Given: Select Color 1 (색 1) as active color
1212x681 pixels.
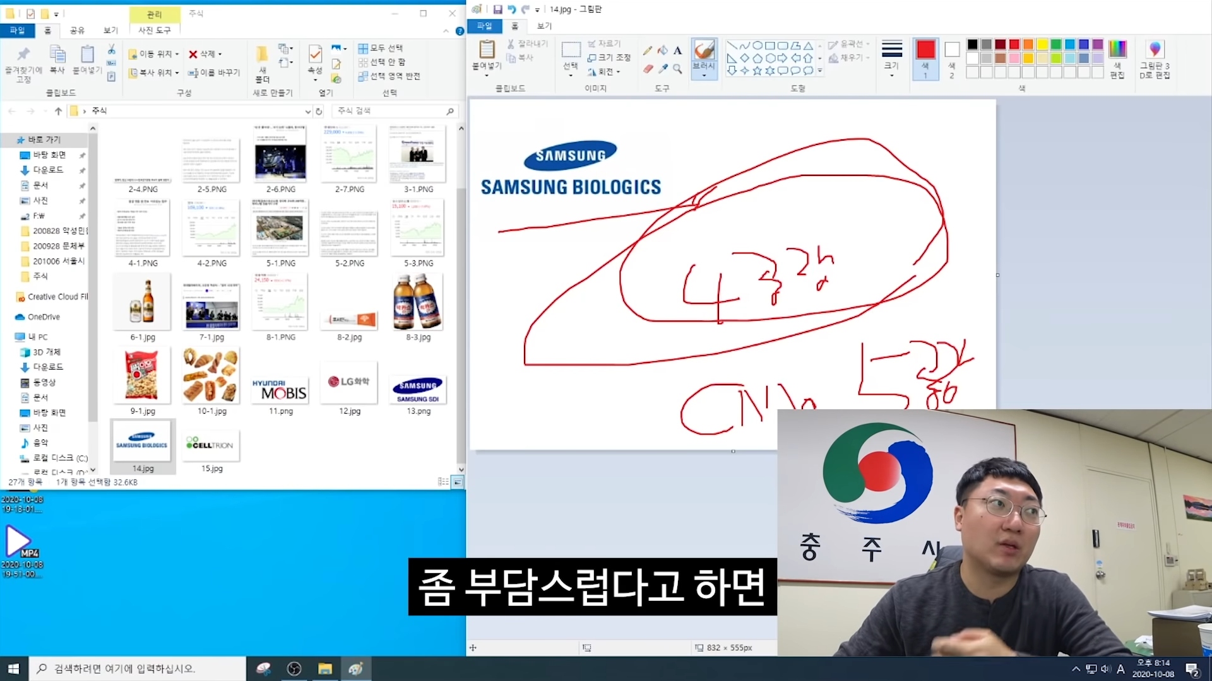Looking at the screenshot, I should (925, 59).
